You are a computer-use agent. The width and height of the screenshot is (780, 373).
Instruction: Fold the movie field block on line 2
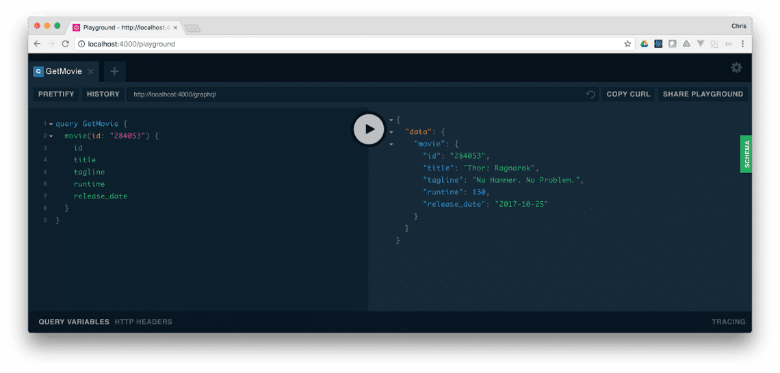(51, 136)
